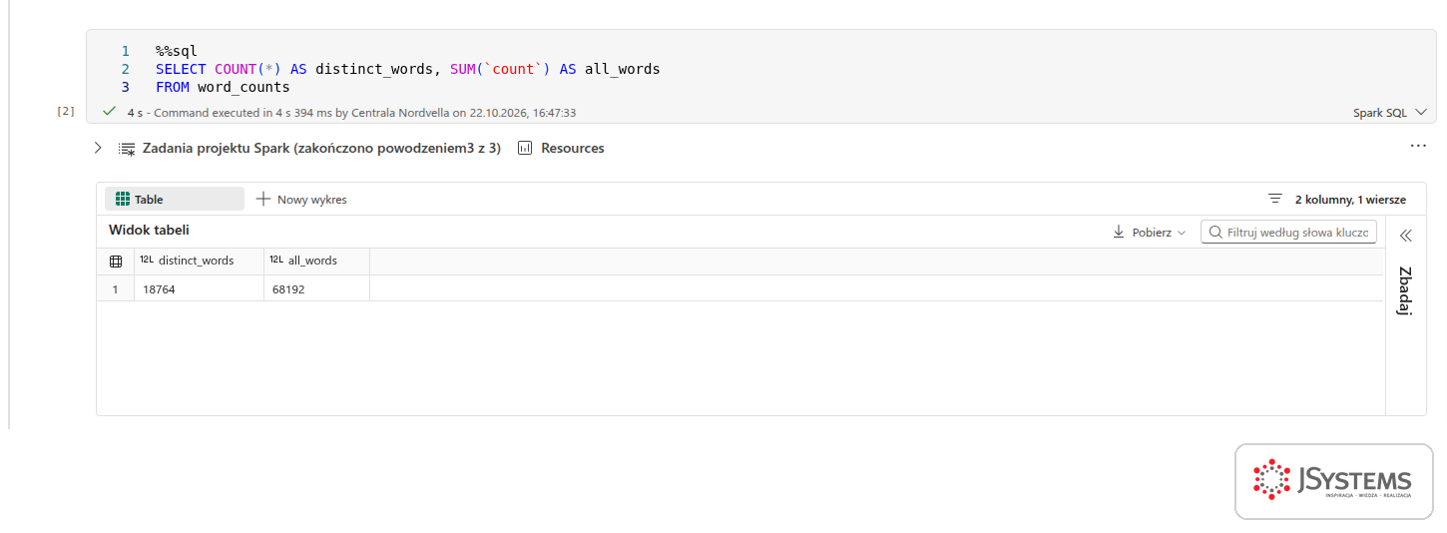Click the download arrow icon
The width and height of the screenshot is (1447, 533).
(x=1119, y=233)
